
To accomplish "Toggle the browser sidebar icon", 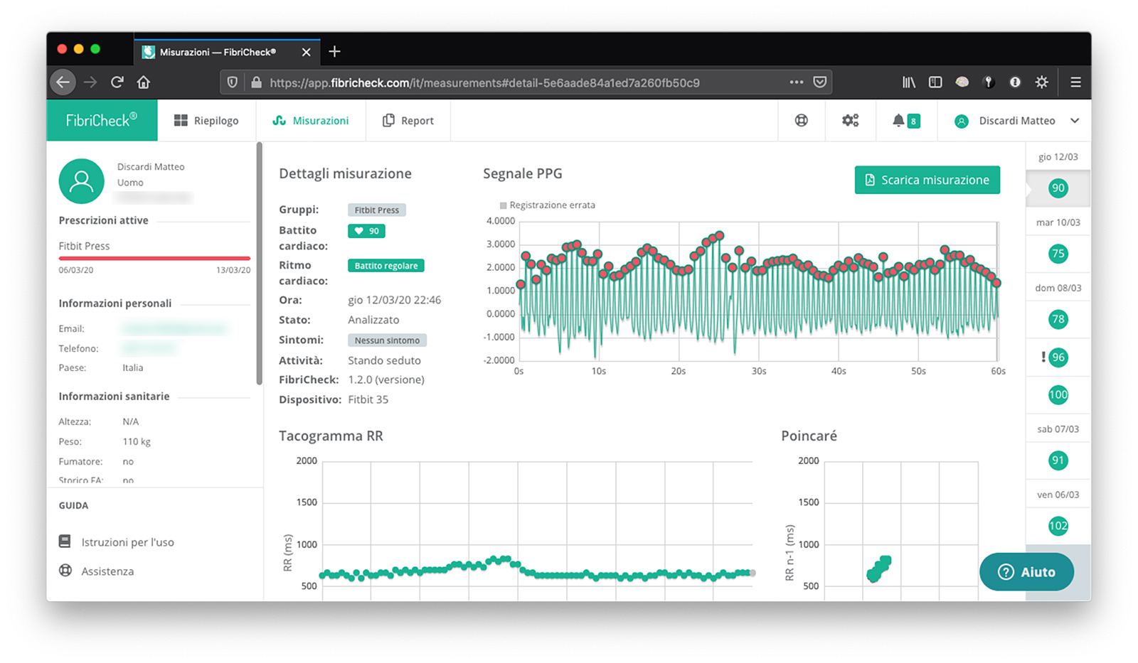I will 935,82.
